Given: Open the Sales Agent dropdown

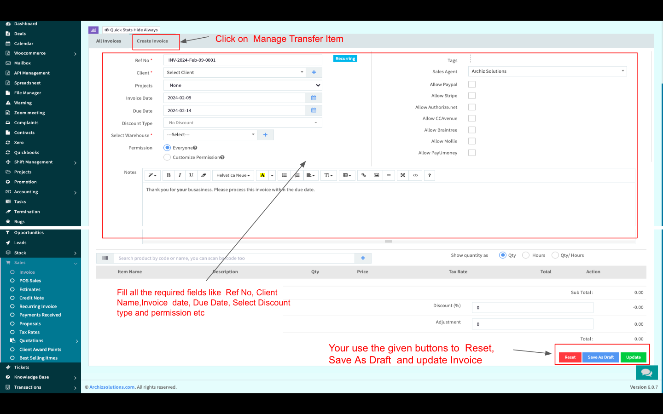Looking at the screenshot, I should pyautogui.click(x=547, y=71).
